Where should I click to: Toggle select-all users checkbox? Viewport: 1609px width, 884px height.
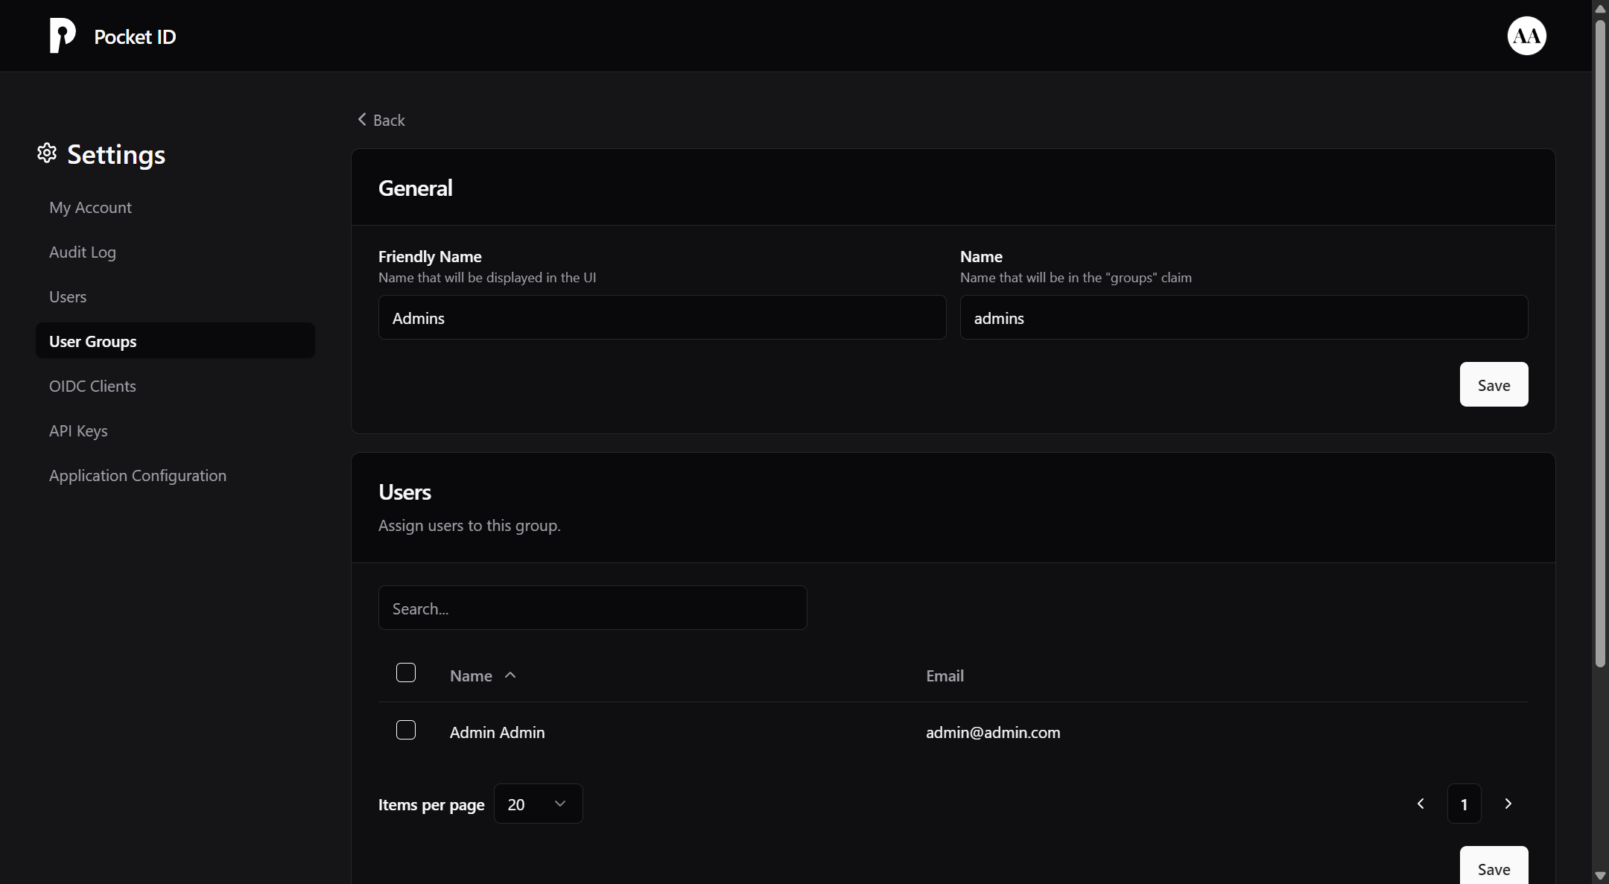(x=406, y=673)
